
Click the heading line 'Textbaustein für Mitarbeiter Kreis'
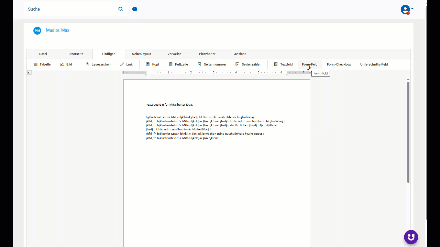click(169, 105)
